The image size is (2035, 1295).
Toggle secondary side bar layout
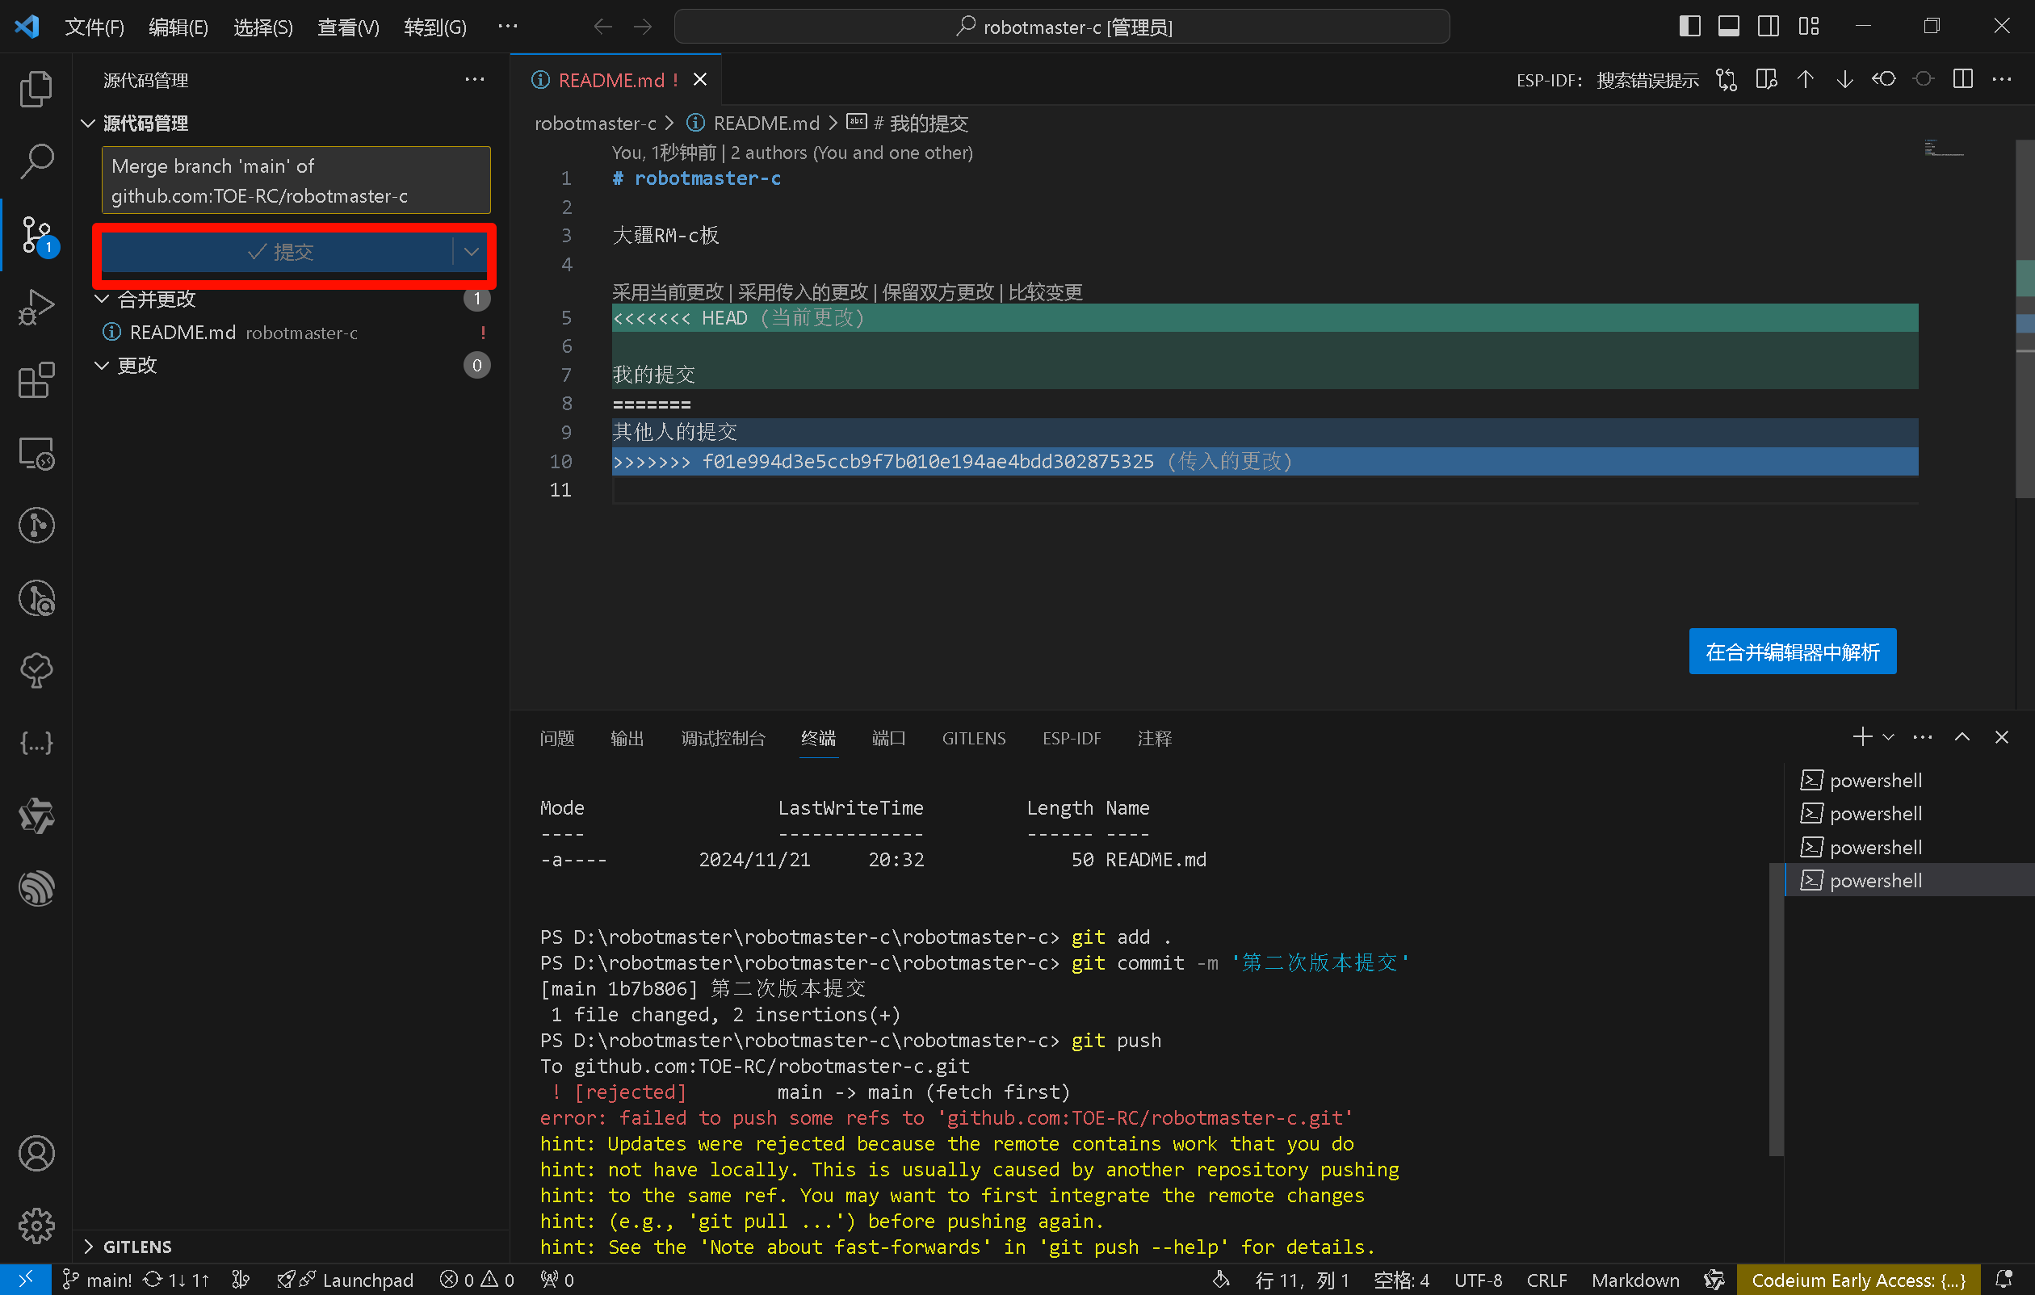coord(1768,26)
